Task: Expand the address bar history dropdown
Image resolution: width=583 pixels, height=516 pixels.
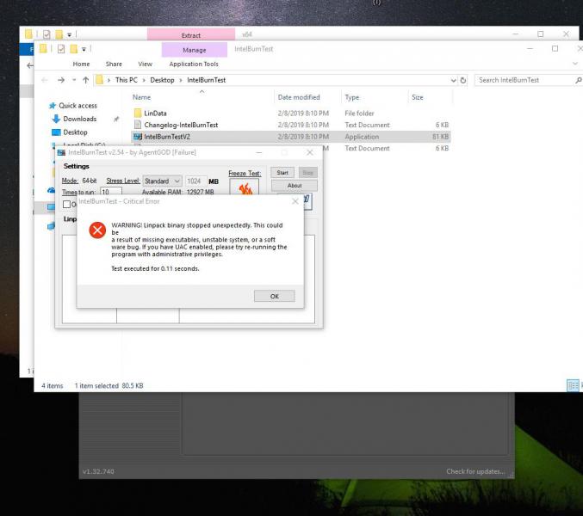Action: (454, 80)
